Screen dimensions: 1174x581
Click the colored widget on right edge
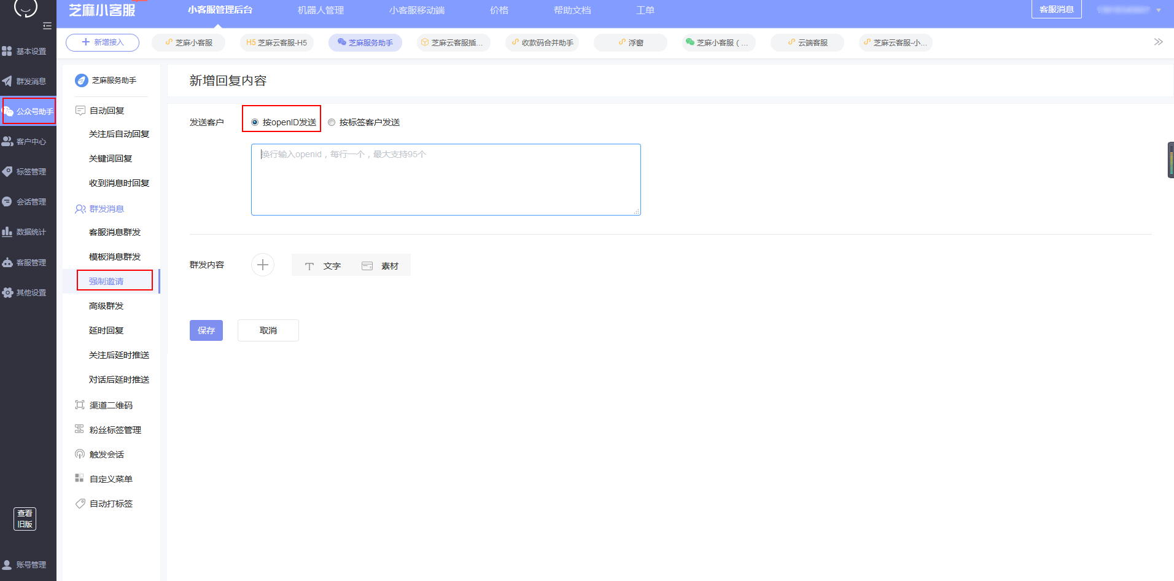click(1170, 160)
